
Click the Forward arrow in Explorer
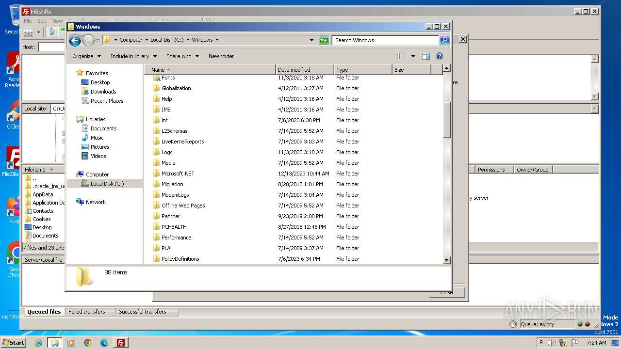click(89, 40)
